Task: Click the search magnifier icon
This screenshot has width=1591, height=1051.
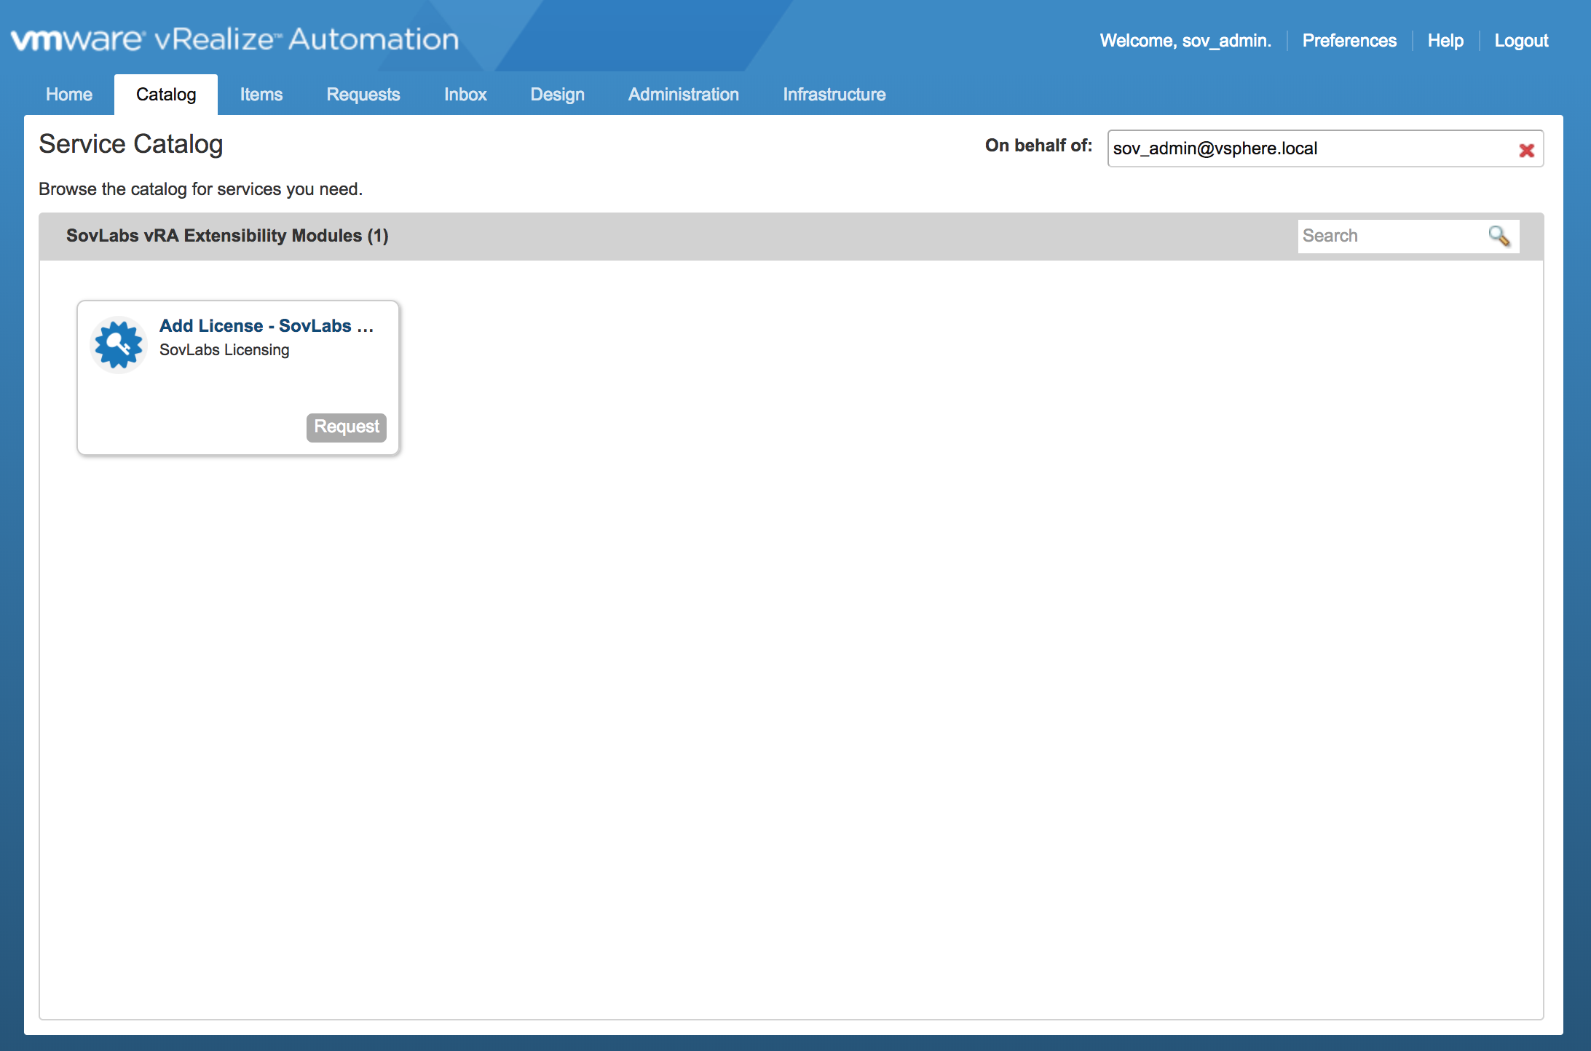Action: tap(1499, 236)
